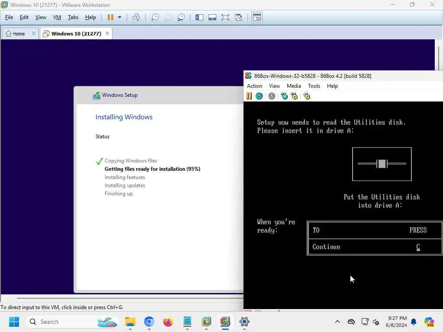Image resolution: width=443 pixels, height=332 pixels.
Task: Click the network status tray icon
Action: click(x=365, y=322)
